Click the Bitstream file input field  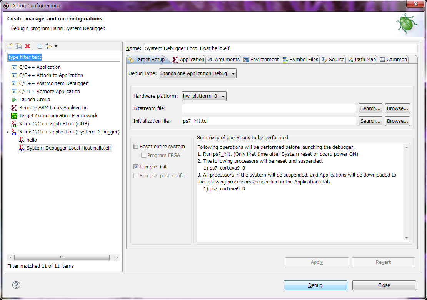269,108
